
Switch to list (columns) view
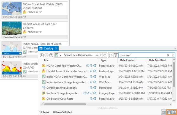169,112
